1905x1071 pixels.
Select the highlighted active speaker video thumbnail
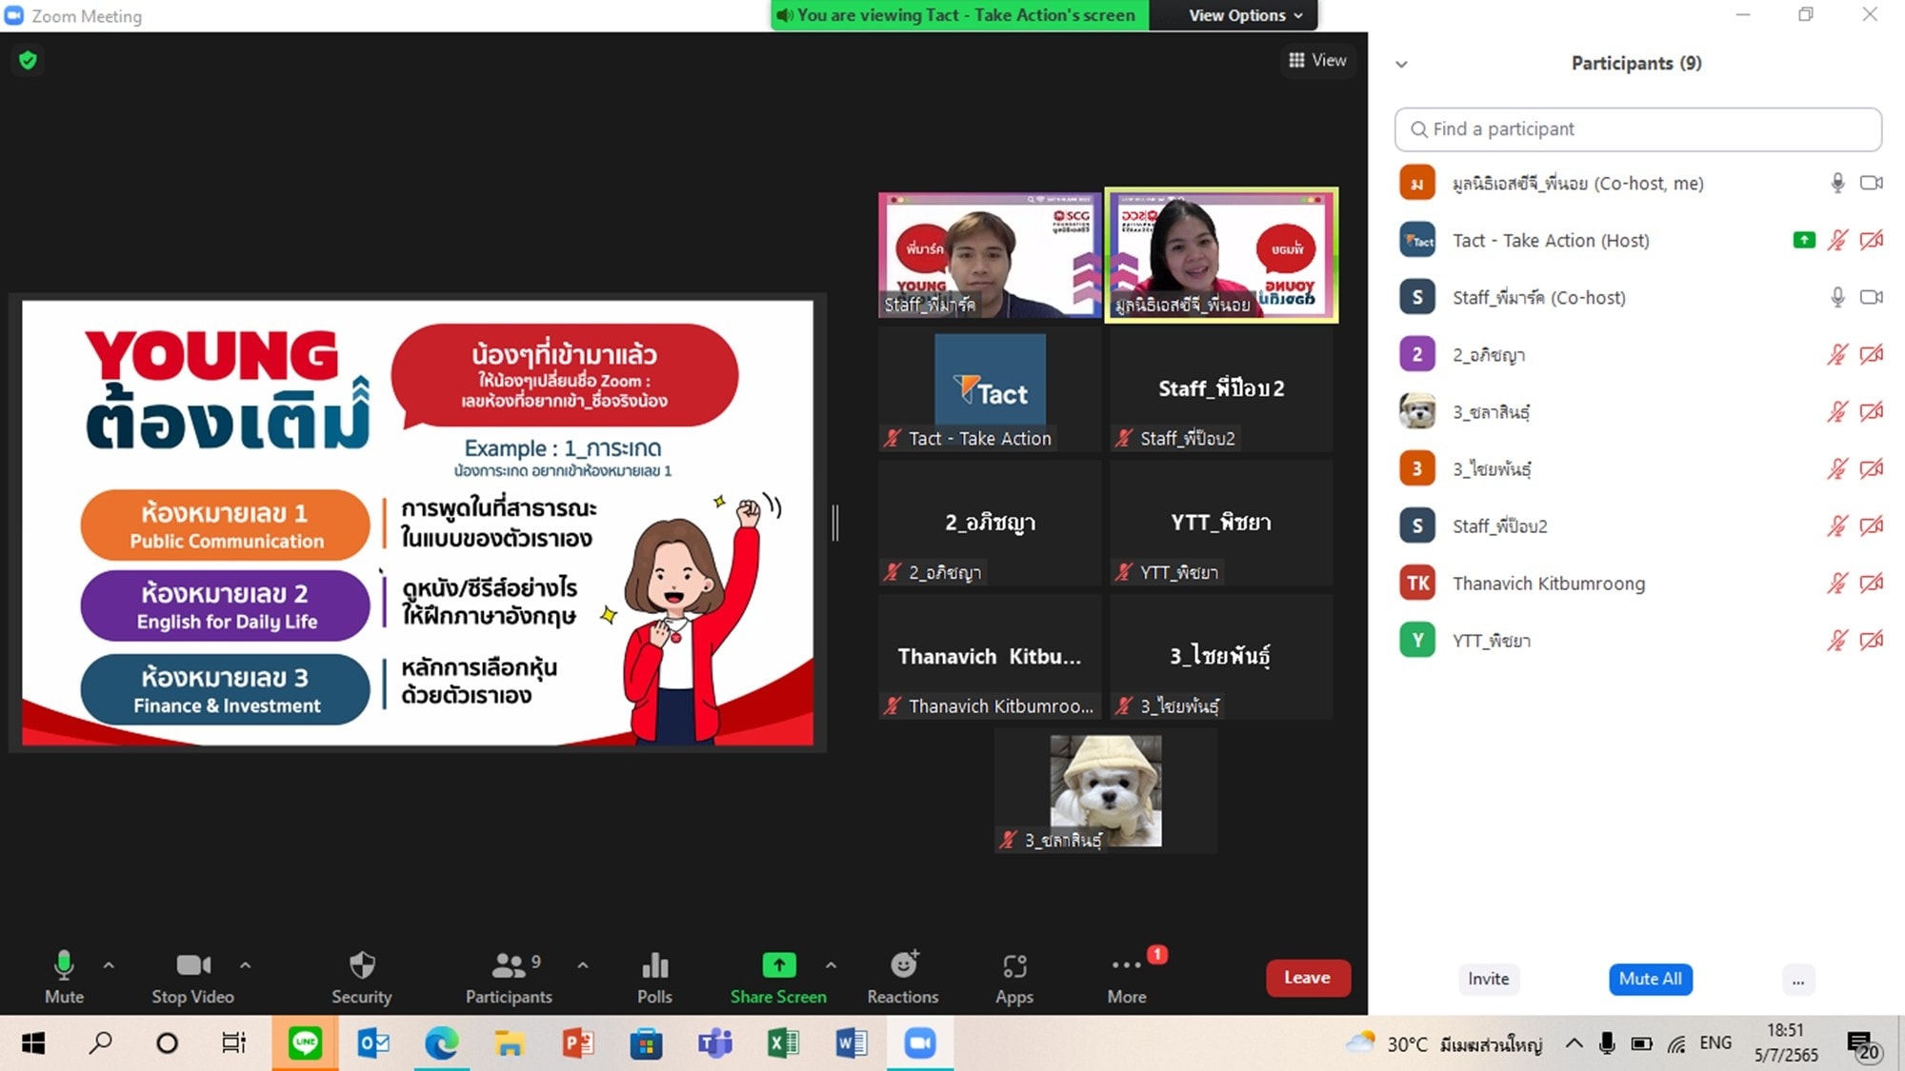point(1221,255)
